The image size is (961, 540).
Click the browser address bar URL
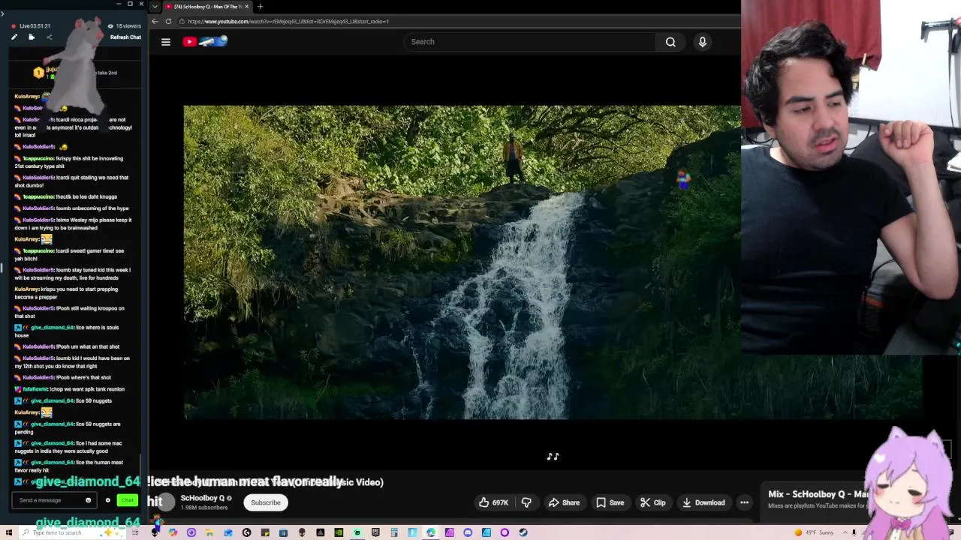coord(288,21)
